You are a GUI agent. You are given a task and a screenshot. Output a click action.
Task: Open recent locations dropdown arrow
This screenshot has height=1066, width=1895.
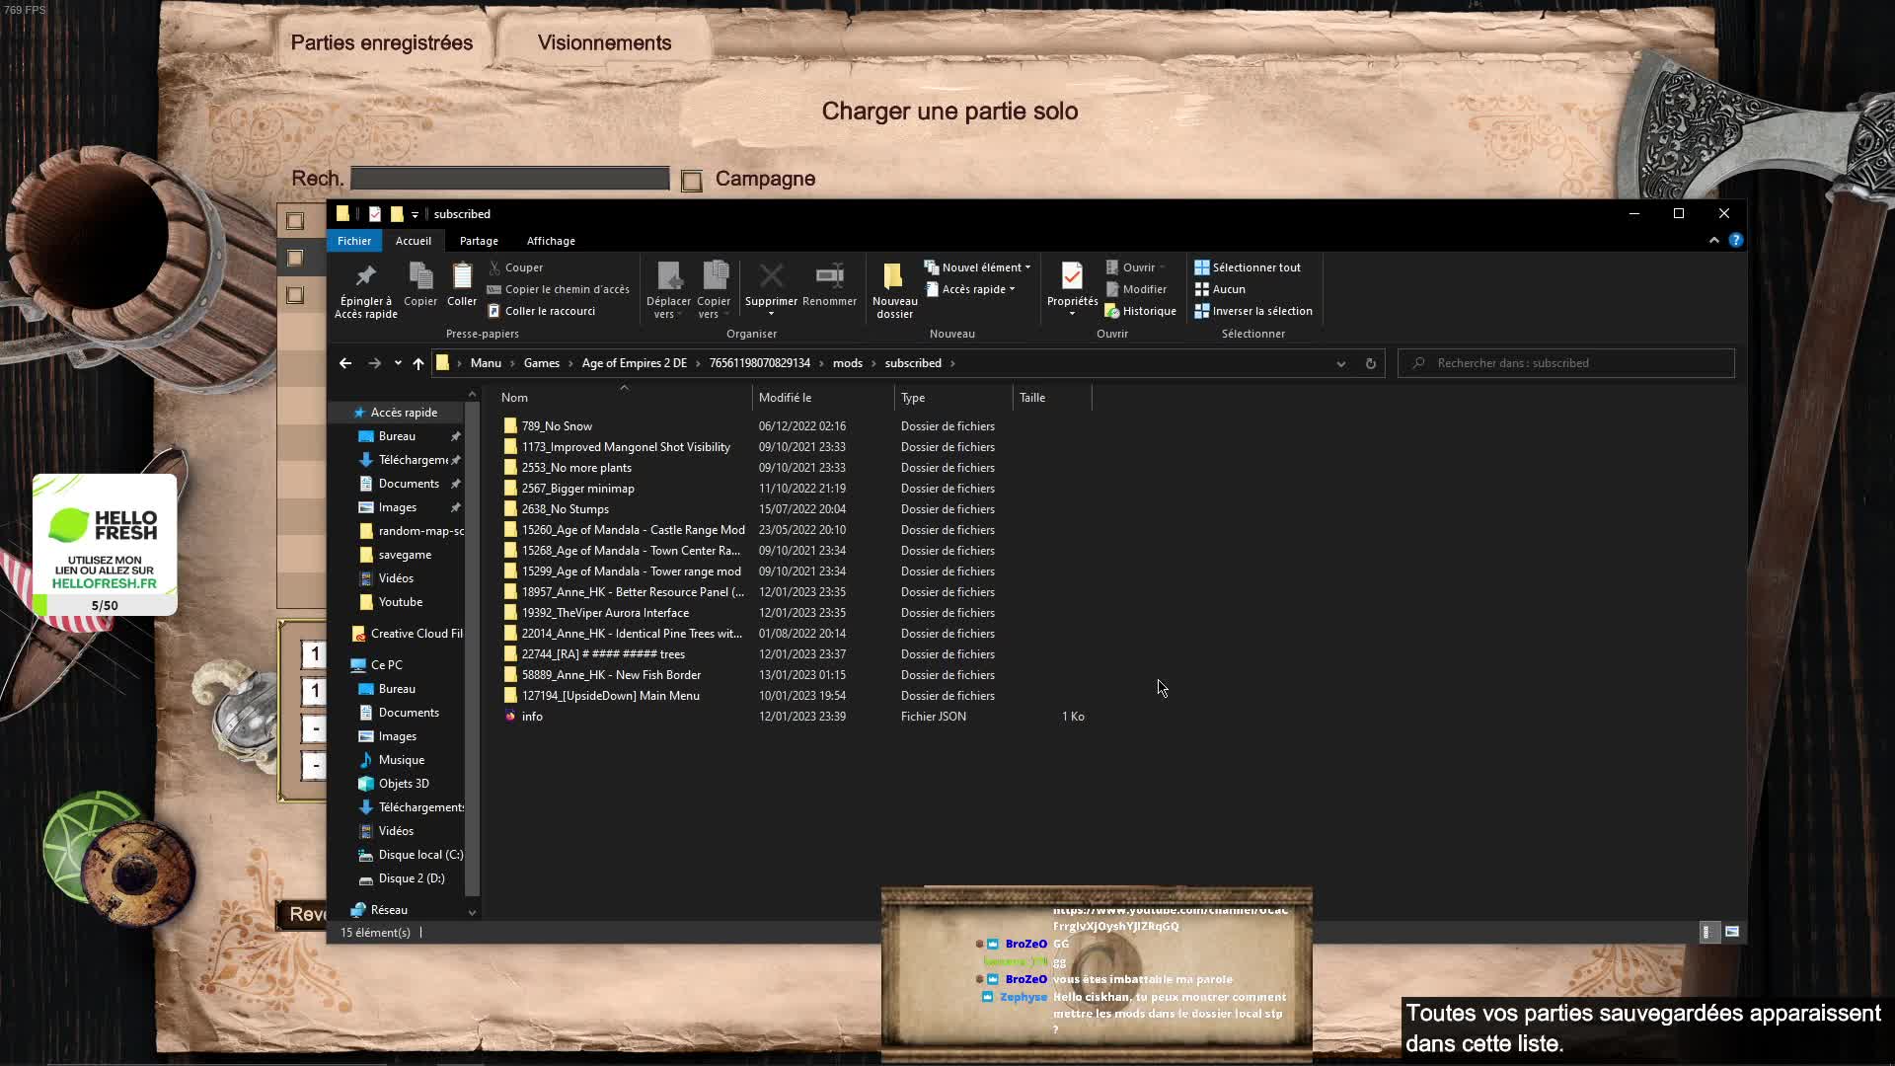tap(398, 363)
